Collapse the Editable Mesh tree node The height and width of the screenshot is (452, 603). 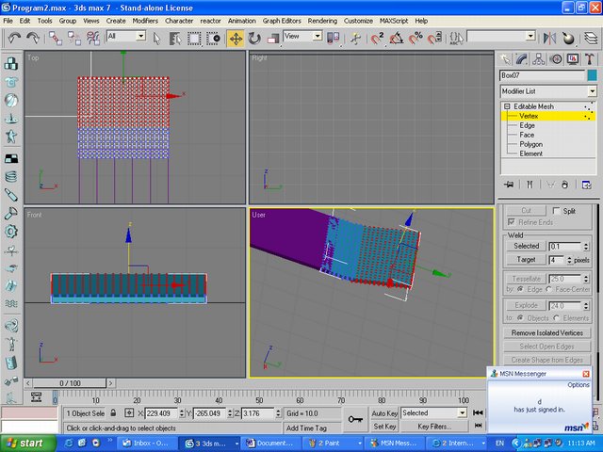pos(507,106)
